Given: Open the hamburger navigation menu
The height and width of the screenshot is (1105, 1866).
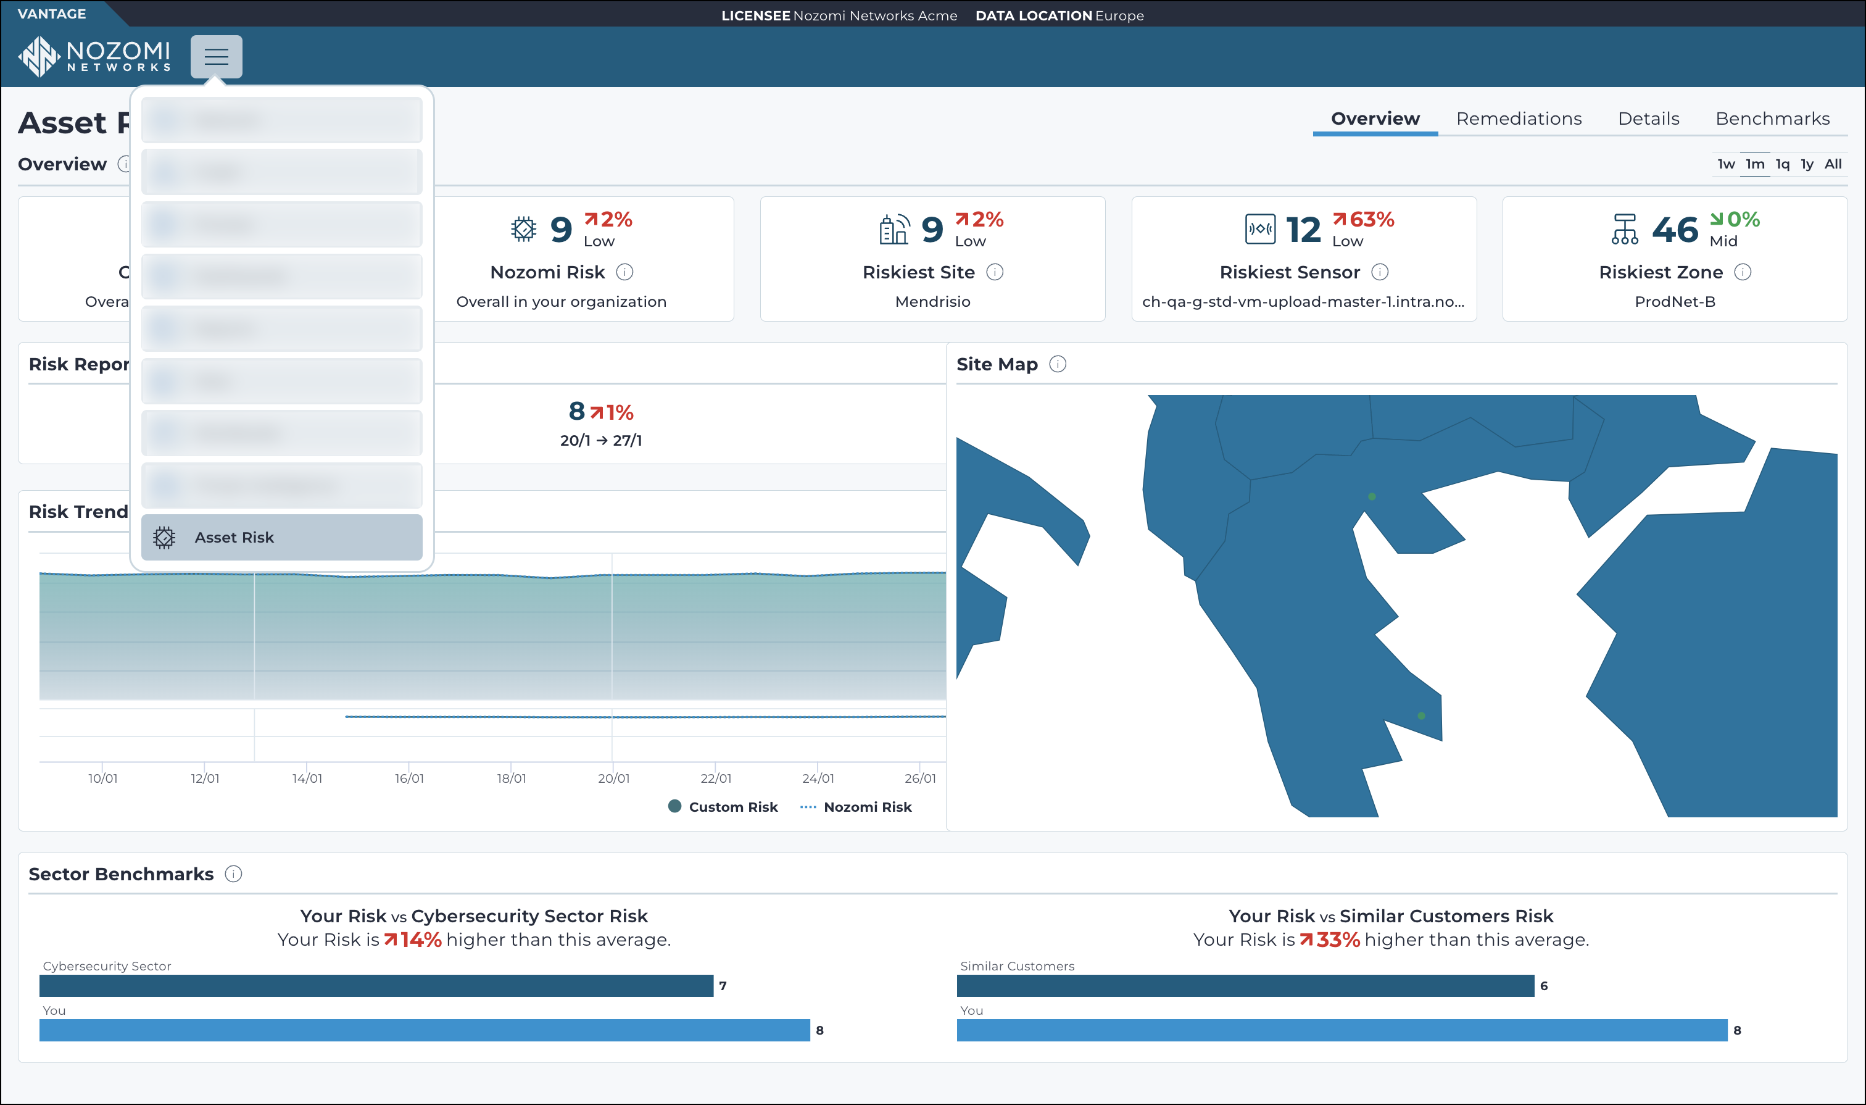Looking at the screenshot, I should click(216, 57).
